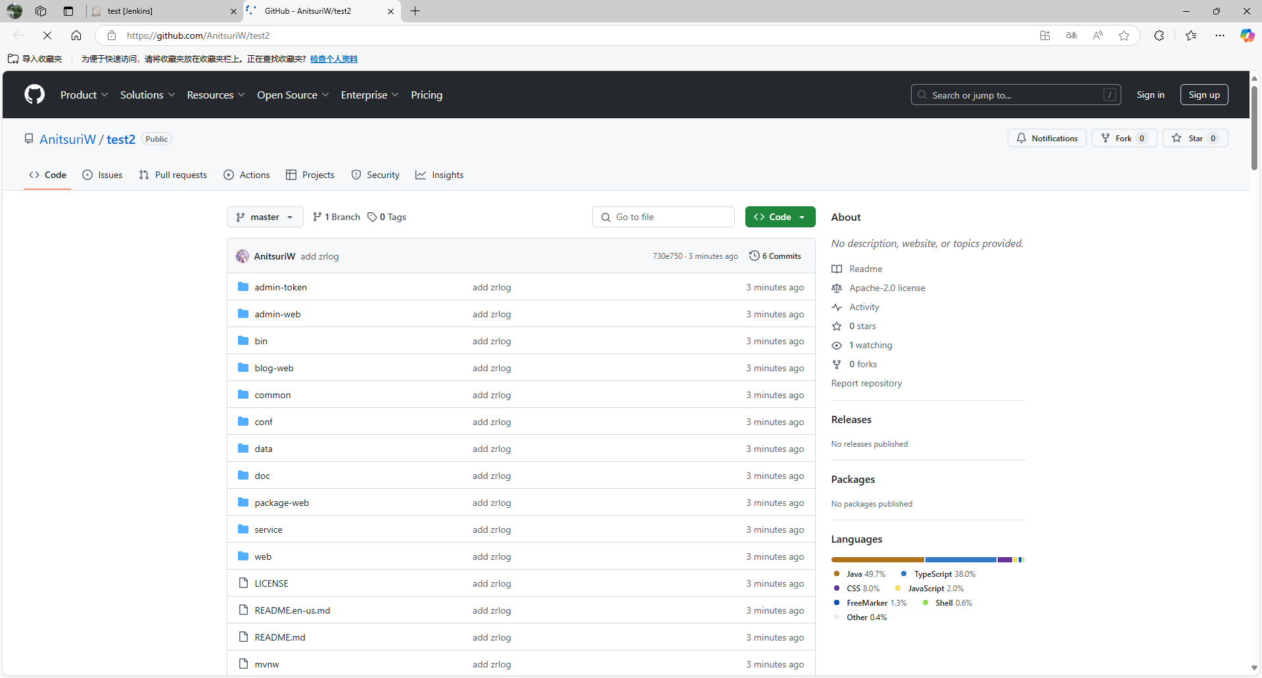Expand the Product navigation menu
This screenshot has width=1262, height=678.
(83, 95)
